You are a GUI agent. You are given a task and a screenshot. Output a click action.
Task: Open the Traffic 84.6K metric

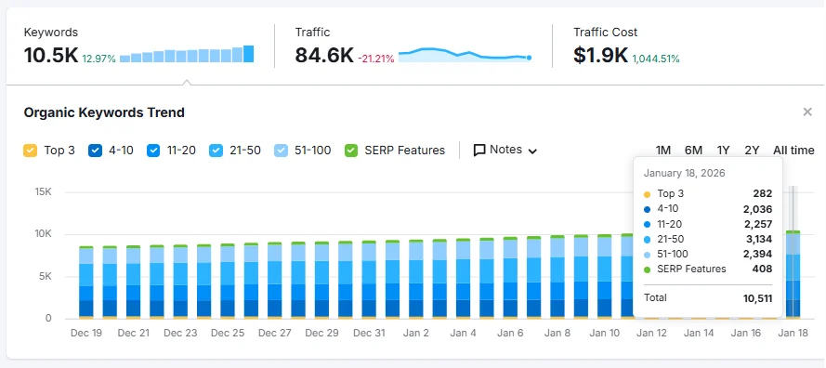pyautogui.click(x=324, y=55)
